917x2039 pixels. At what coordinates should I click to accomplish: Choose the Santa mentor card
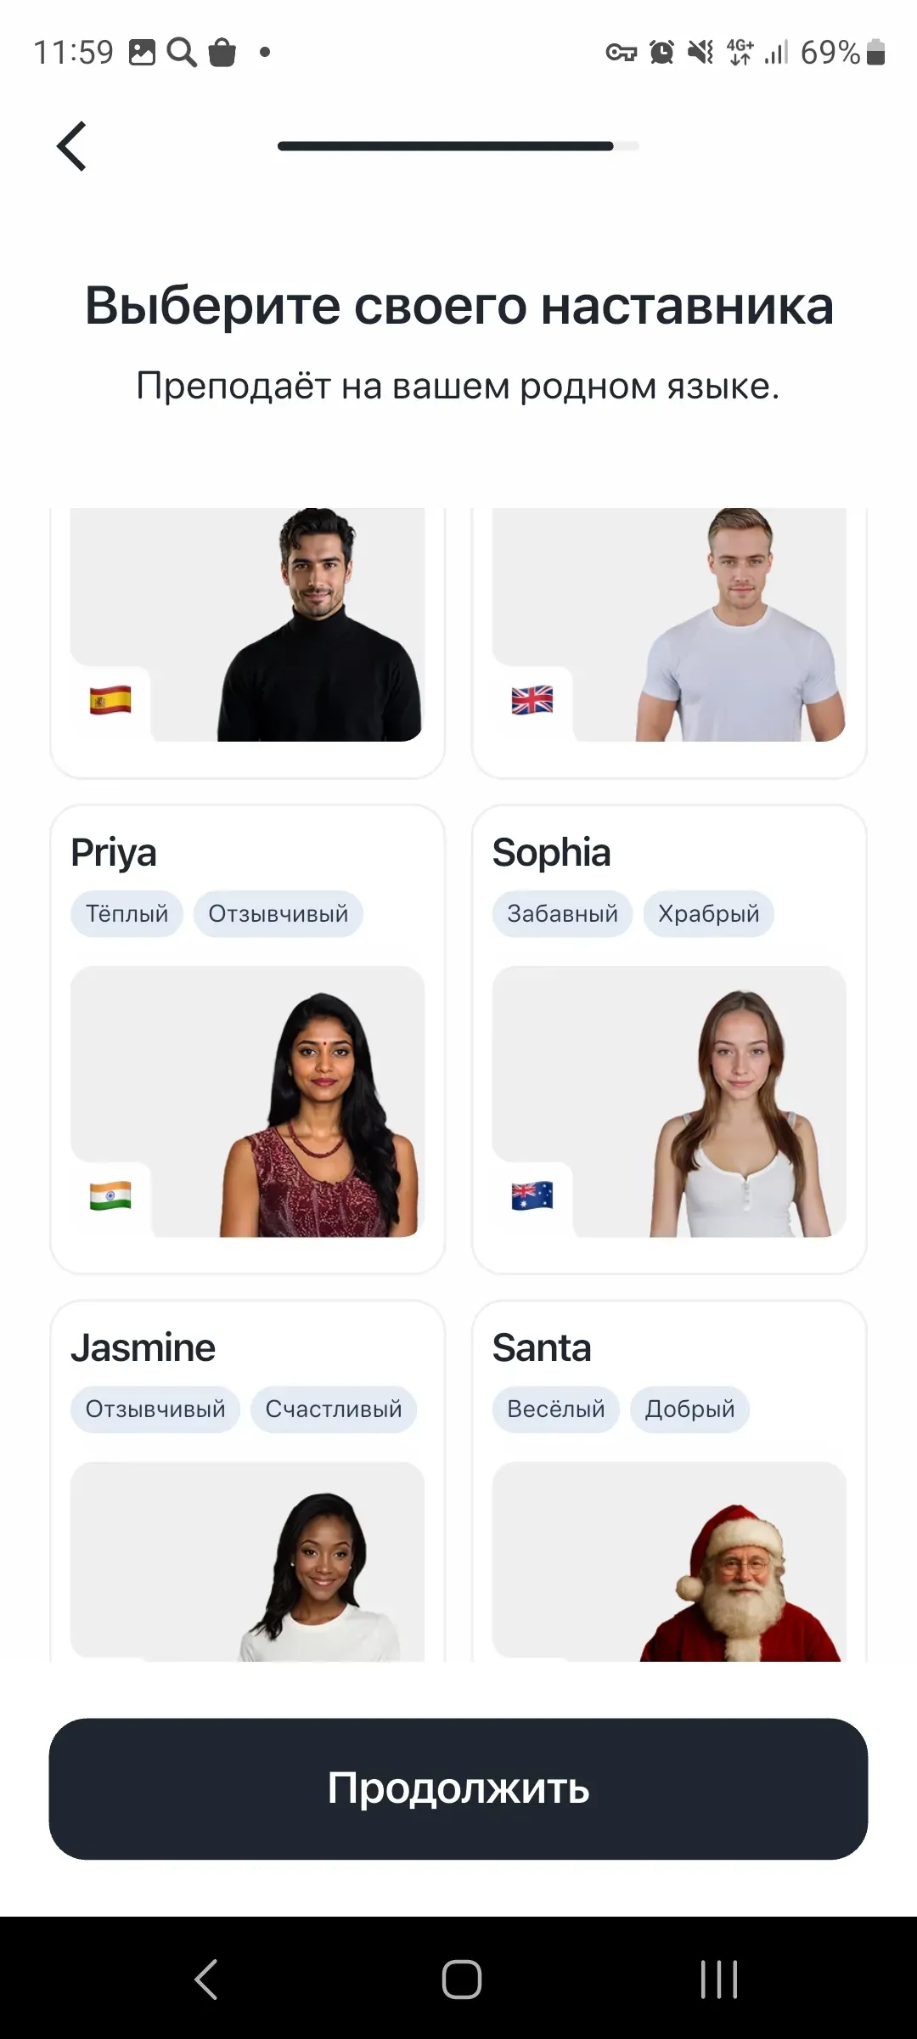pyautogui.click(x=669, y=1482)
